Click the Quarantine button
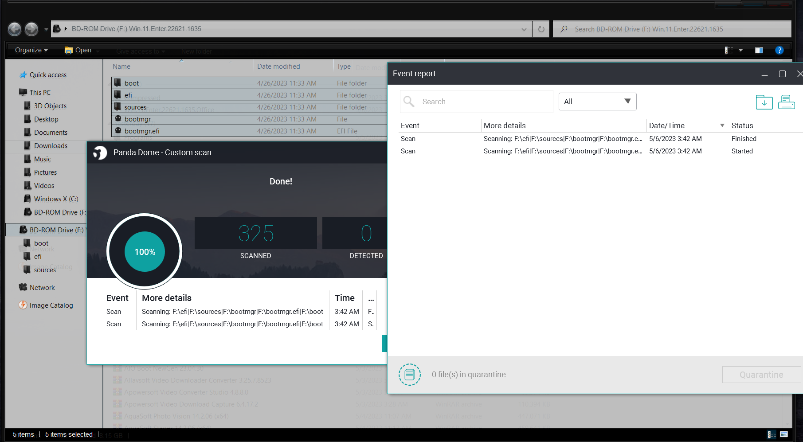This screenshot has height=442, width=803. [761, 375]
